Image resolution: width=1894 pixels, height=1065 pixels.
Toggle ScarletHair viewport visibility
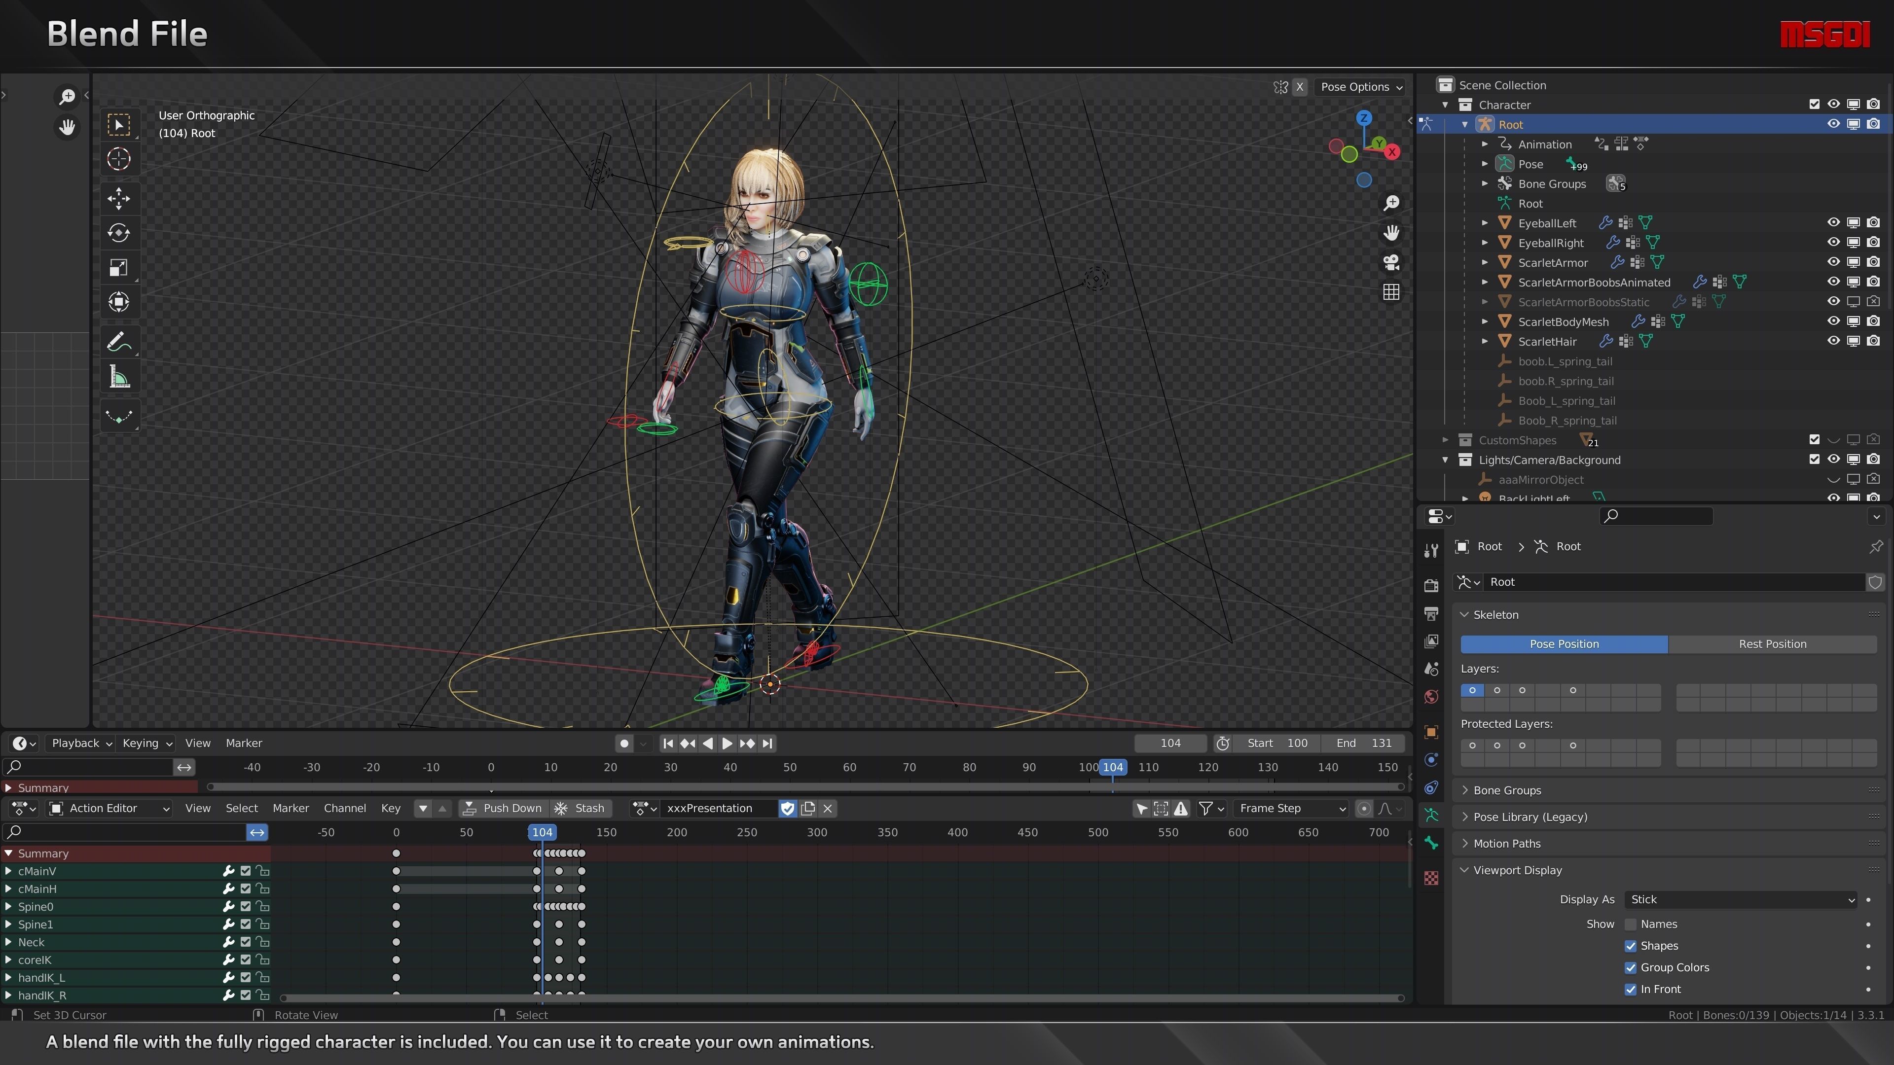(x=1834, y=341)
